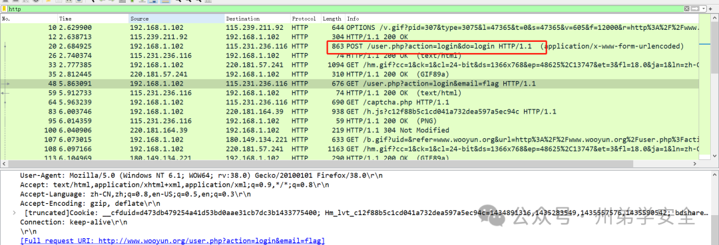Click packet list scrollbar up arrow
Image resolution: width=719 pixels, height=245 pixels.
tap(714, 19)
